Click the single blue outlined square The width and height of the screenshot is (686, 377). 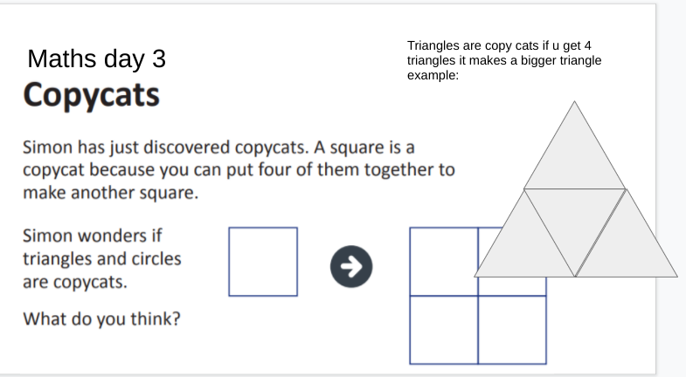[x=263, y=262]
